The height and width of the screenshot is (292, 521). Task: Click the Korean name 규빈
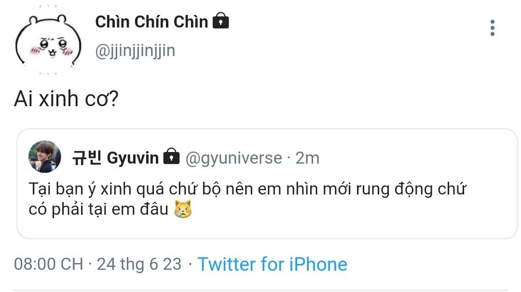tap(87, 158)
